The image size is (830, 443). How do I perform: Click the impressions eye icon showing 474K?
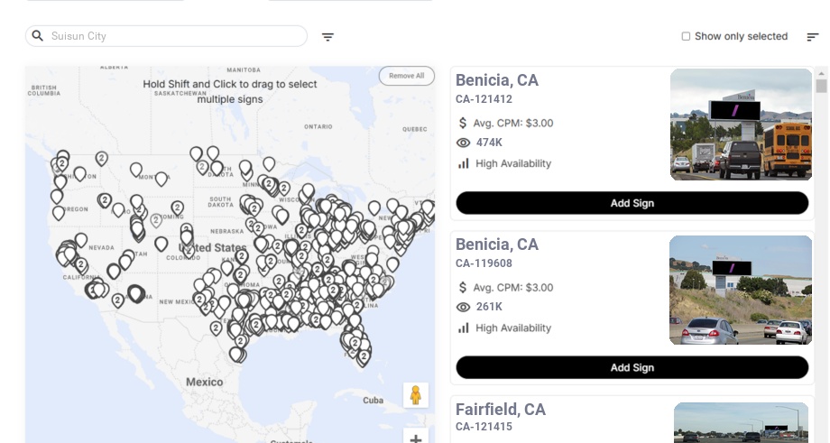pyautogui.click(x=464, y=143)
